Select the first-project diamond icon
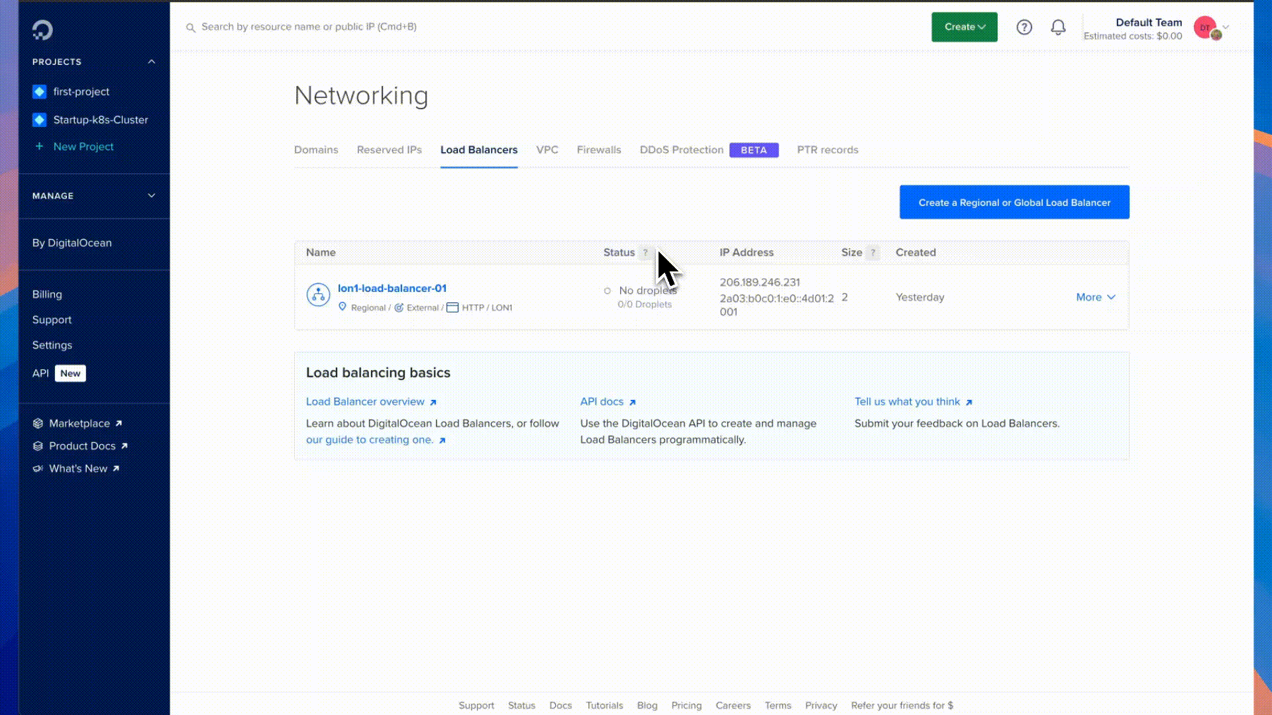The width and height of the screenshot is (1272, 715). [x=39, y=91]
